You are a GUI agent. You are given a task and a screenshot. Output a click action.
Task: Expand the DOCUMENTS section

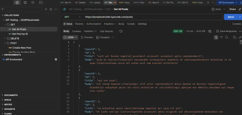(3, 95)
